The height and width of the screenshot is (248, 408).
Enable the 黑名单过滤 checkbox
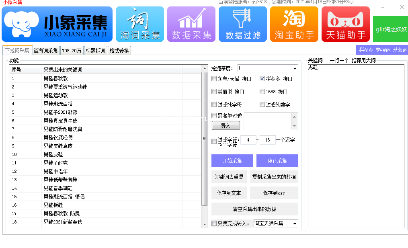pyautogui.click(x=214, y=115)
